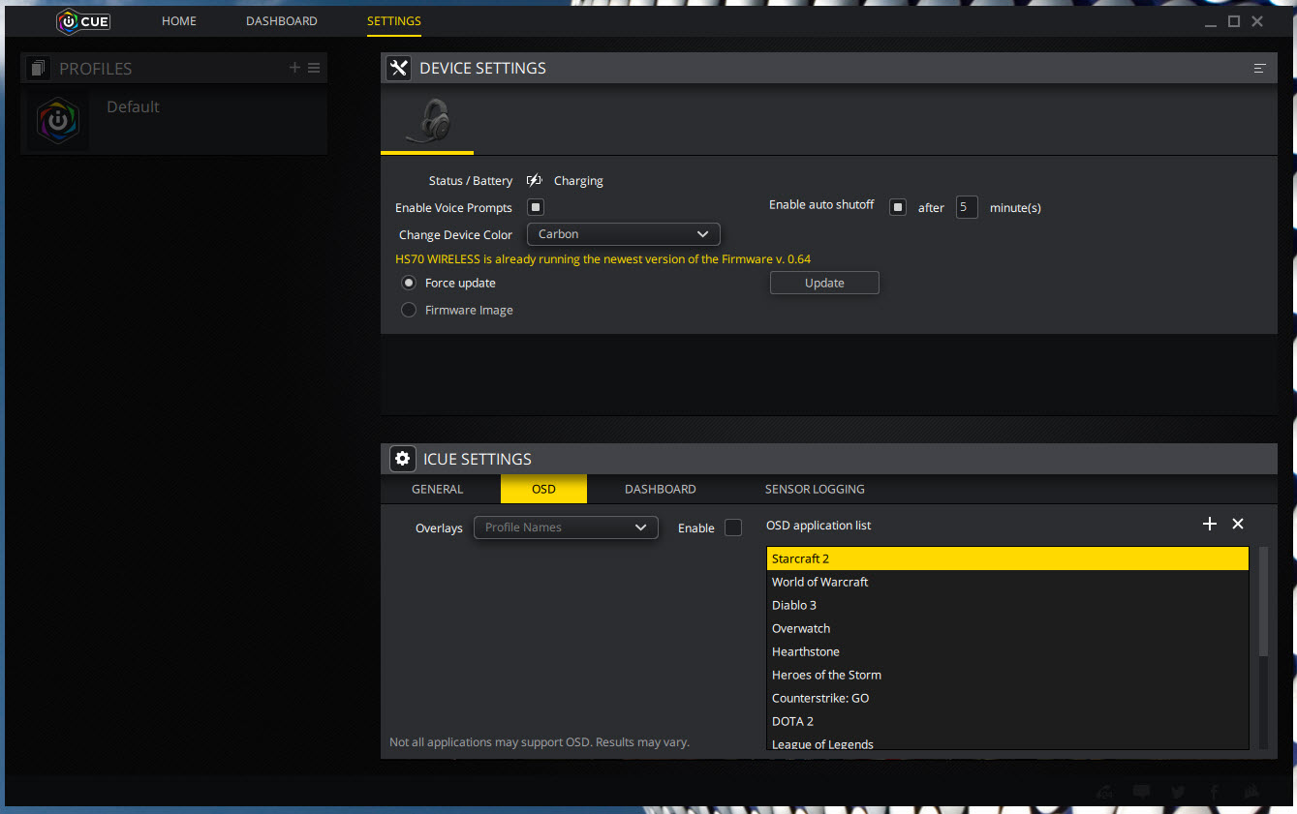Select Heroes of the Storm entry
The height and width of the screenshot is (814, 1297).
(1007, 675)
